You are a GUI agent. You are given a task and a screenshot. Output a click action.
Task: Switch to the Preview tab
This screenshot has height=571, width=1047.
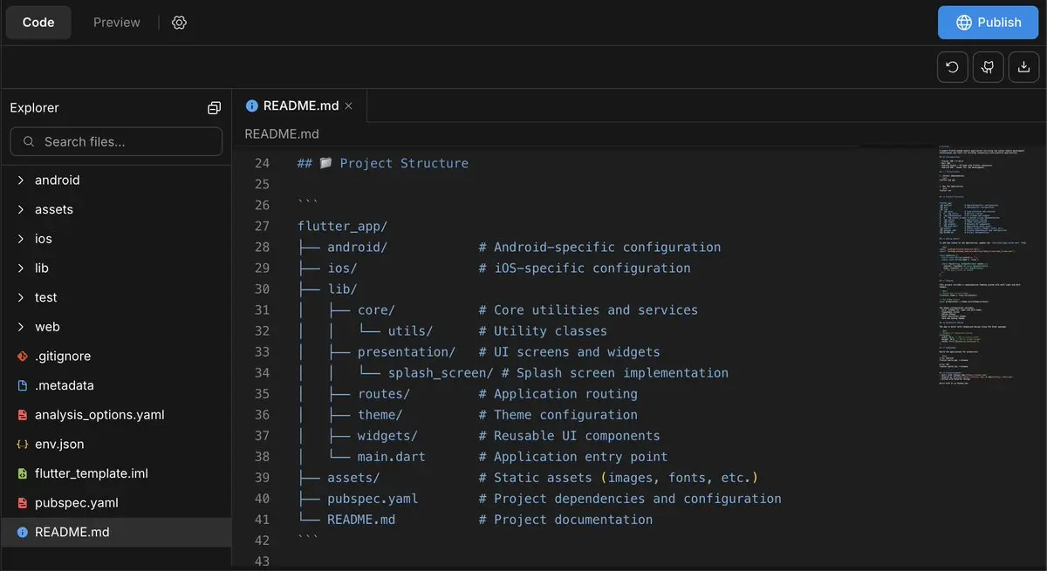[x=117, y=23]
